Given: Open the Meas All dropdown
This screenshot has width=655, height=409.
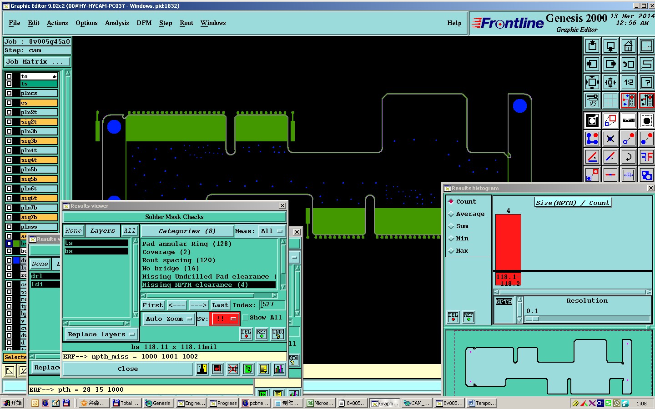Looking at the screenshot, I should (272, 231).
